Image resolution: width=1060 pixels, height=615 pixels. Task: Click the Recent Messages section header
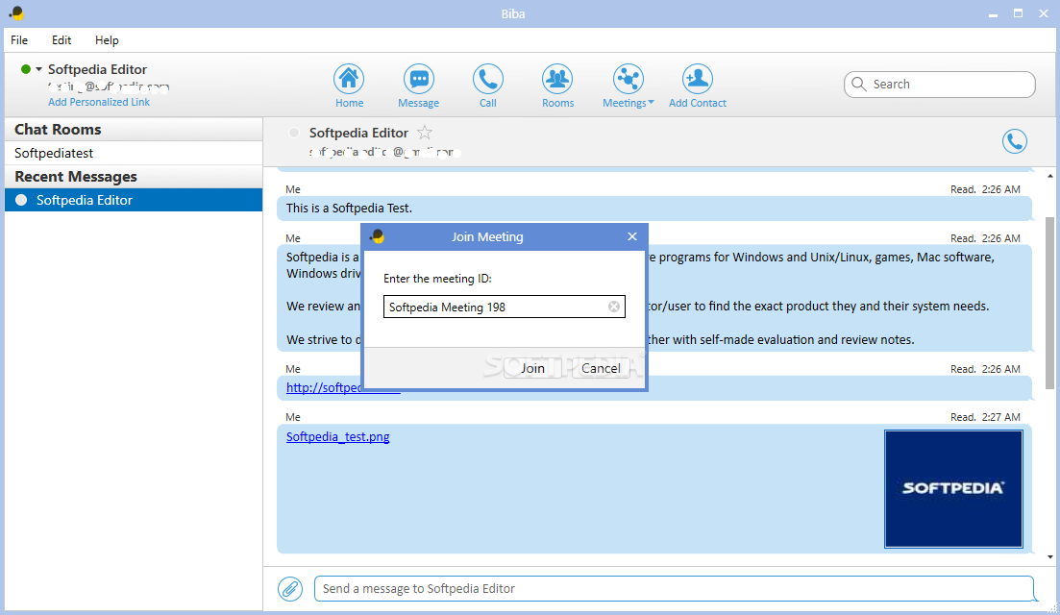[x=134, y=177]
